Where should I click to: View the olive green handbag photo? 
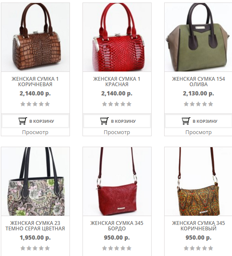click(198, 37)
